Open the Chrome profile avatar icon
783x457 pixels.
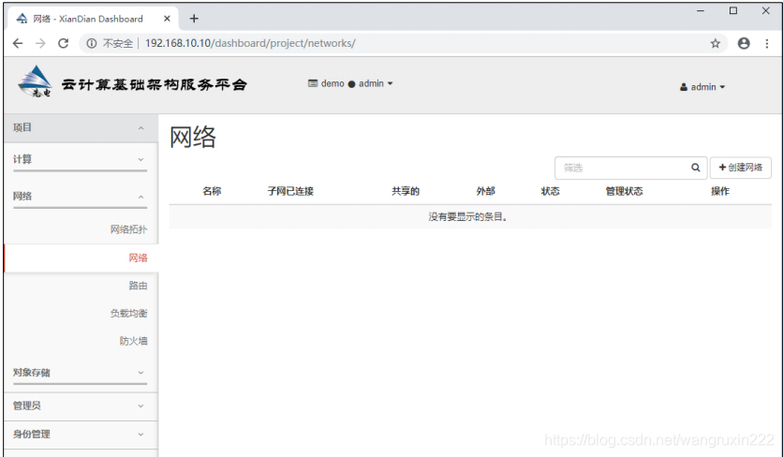(744, 43)
